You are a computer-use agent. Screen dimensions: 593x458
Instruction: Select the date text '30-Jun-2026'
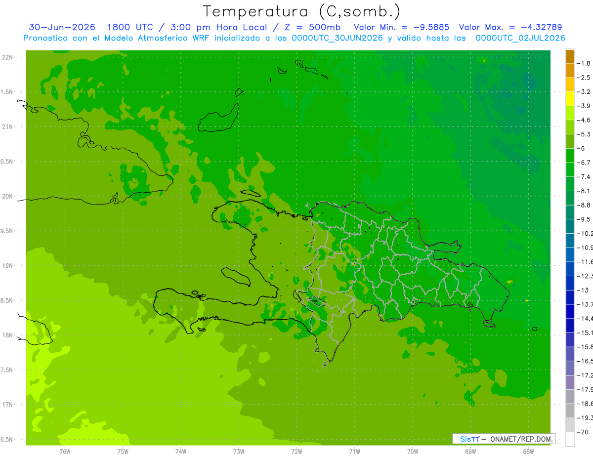(x=62, y=27)
